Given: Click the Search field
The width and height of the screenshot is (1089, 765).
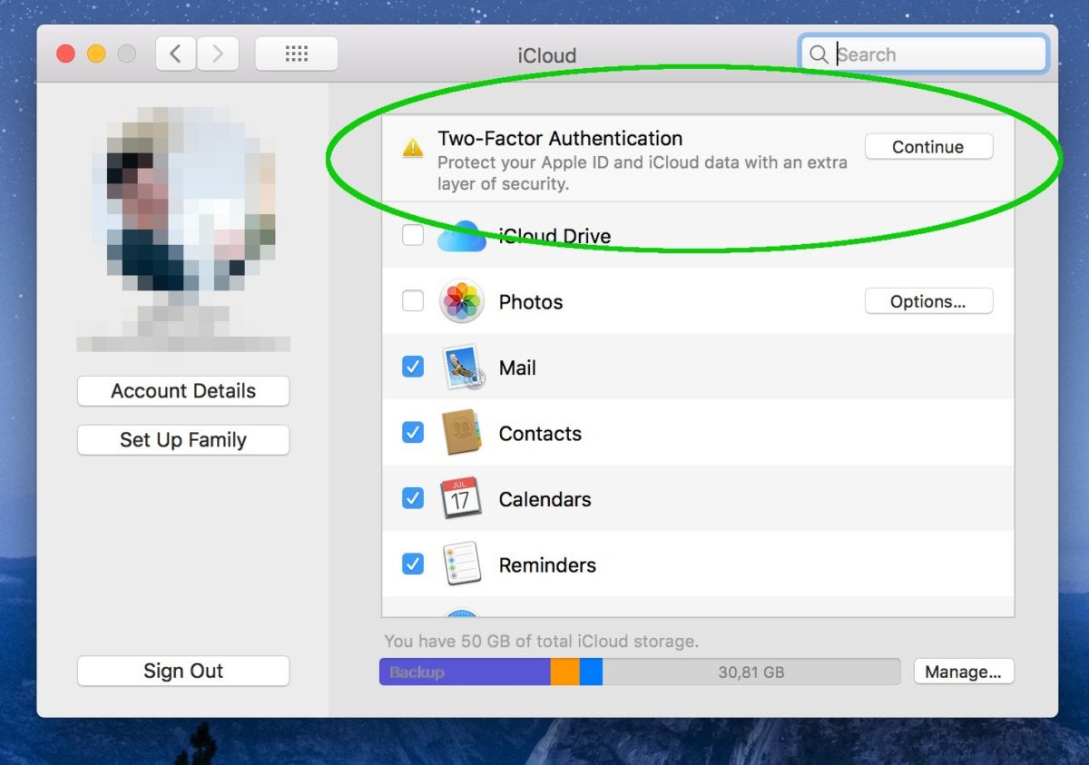Looking at the screenshot, I should click(923, 54).
